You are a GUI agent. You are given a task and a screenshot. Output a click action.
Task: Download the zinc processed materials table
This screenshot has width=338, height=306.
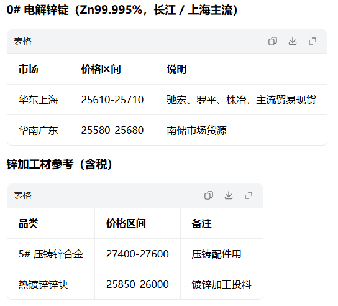pos(229,195)
